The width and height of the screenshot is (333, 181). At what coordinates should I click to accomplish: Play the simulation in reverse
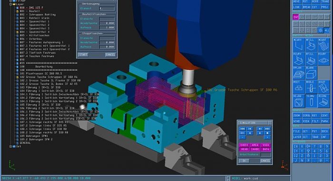click(250, 133)
